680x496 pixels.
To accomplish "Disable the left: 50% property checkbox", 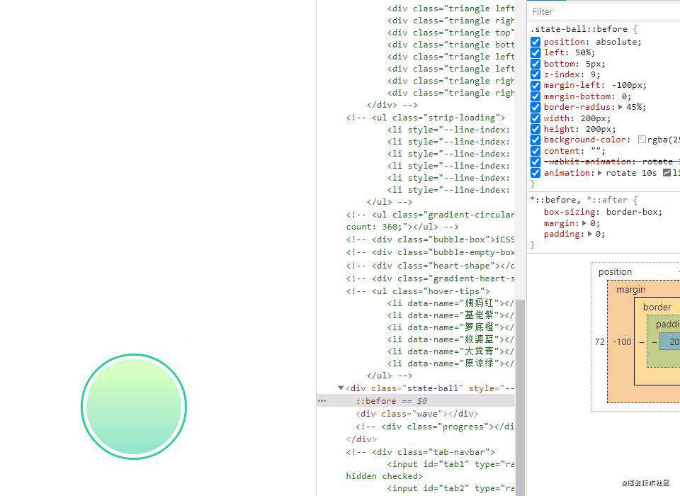I will (x=535, y=52).
